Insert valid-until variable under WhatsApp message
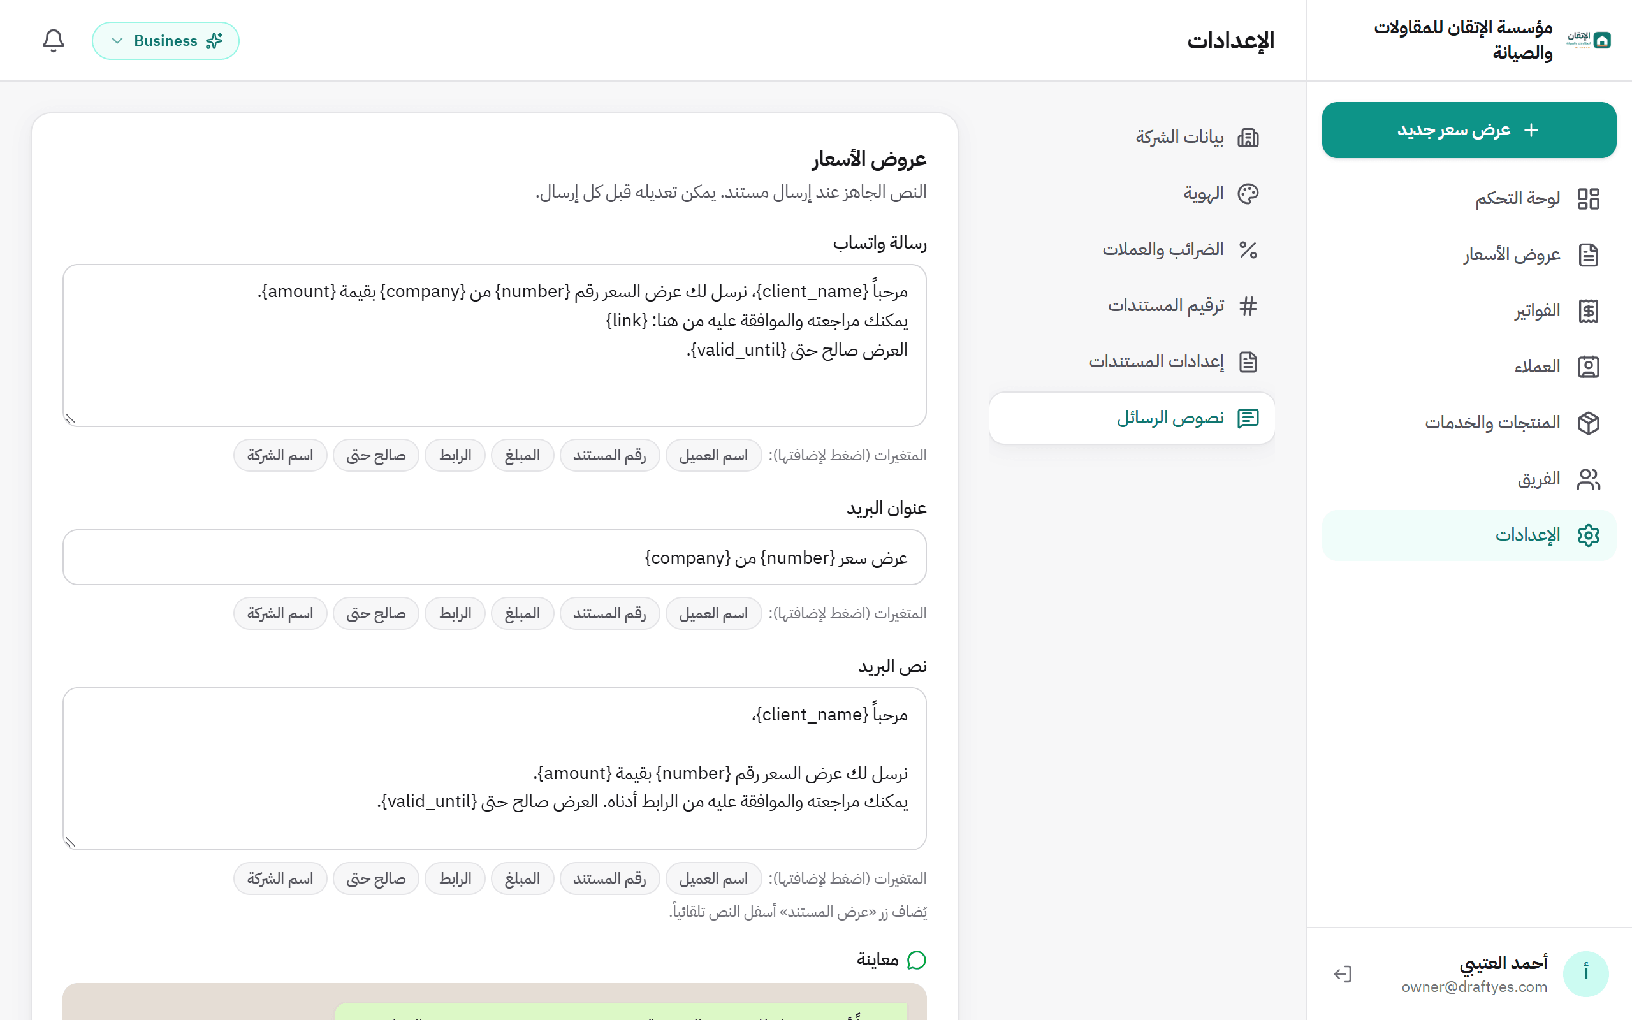This screenshot has width=1632, height=1020. tap(375, 455)
